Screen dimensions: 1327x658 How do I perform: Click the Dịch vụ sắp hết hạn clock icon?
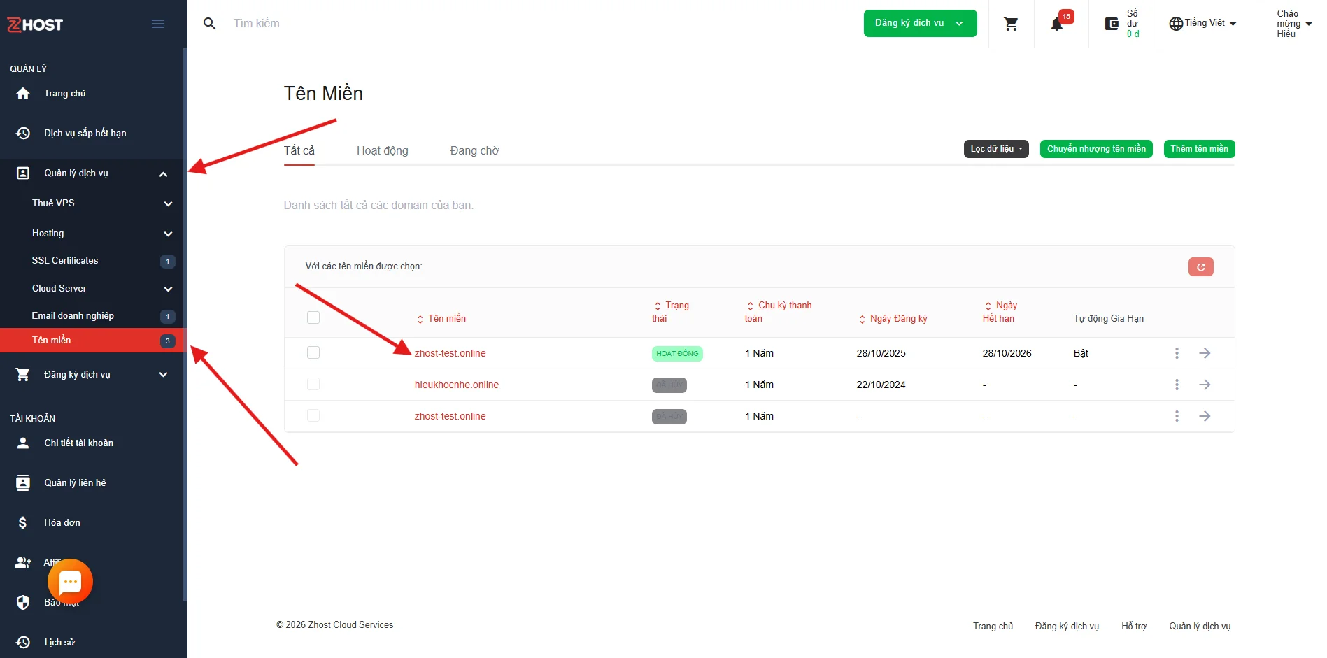tap(23, 133)
